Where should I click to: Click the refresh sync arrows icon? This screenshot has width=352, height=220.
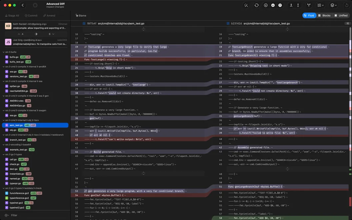click(257, 5)
